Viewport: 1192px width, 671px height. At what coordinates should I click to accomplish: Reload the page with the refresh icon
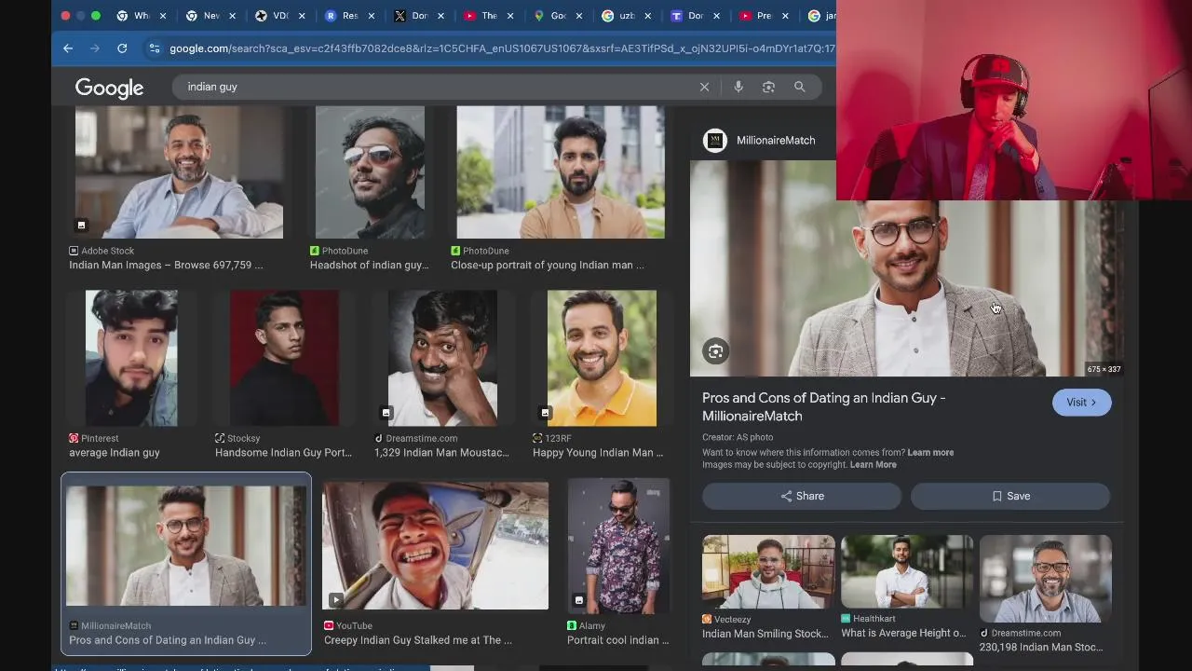[x=122, y=48]
